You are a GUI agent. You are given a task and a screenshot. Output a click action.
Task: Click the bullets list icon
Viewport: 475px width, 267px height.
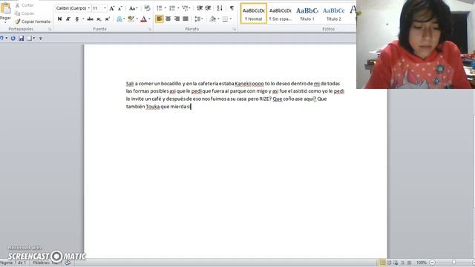point(160,8)
